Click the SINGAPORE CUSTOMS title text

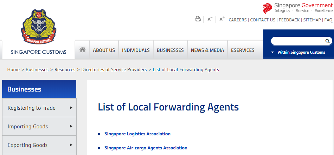click(39, 52)
